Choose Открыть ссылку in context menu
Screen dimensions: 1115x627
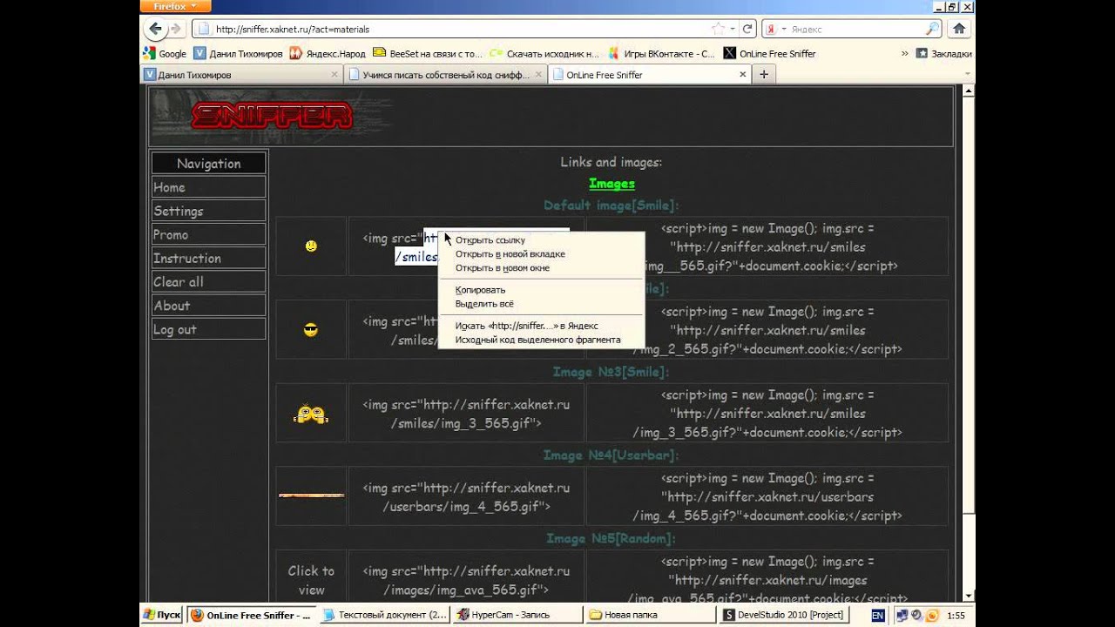click(490, 240)
